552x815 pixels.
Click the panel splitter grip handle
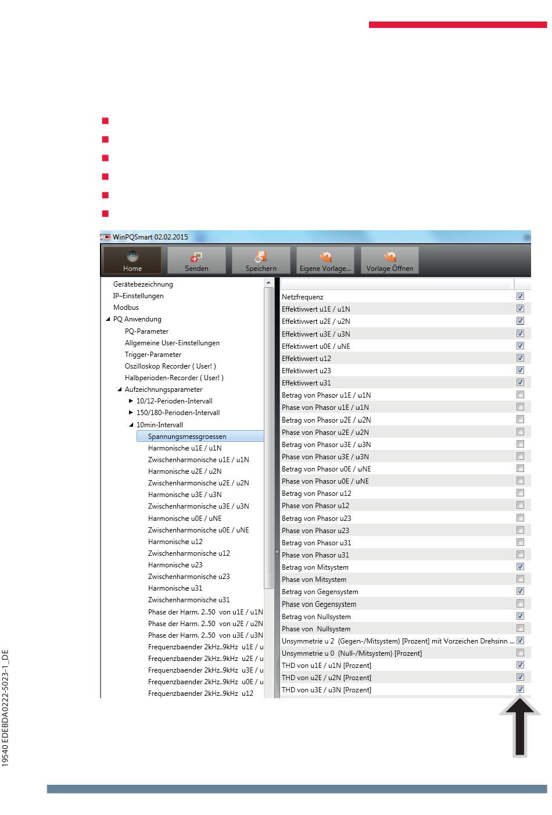[277, 552]
